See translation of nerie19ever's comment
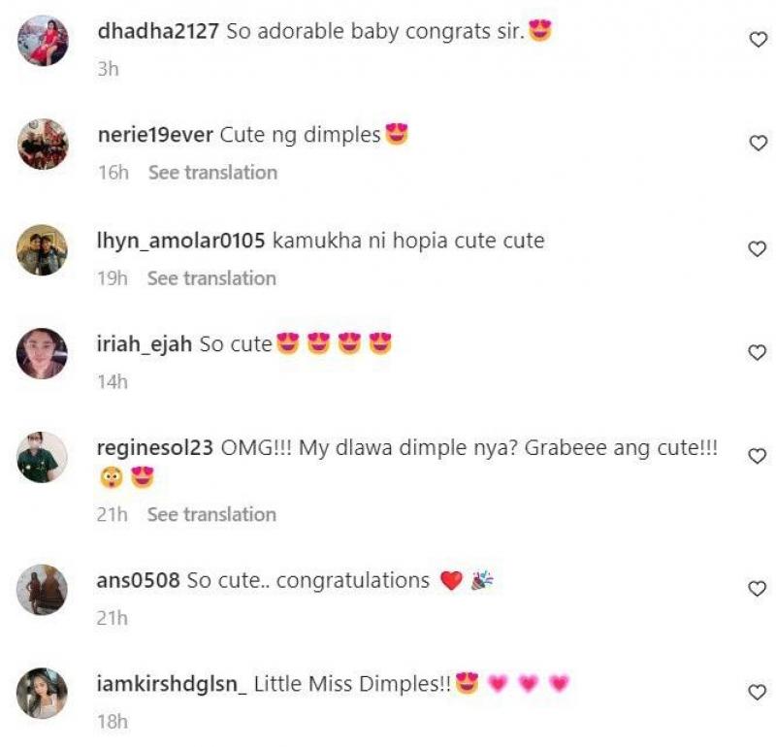This screenshot has width=776, height=747. [x=212, y=173]
